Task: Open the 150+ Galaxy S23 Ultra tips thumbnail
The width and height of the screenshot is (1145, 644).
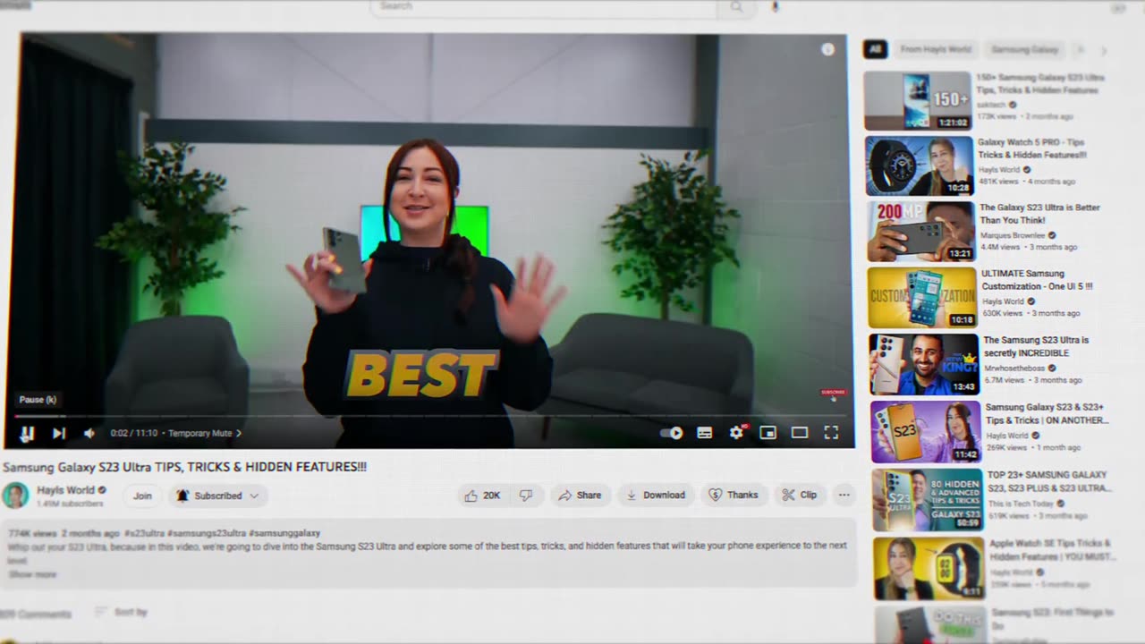Action: (918, 101)
